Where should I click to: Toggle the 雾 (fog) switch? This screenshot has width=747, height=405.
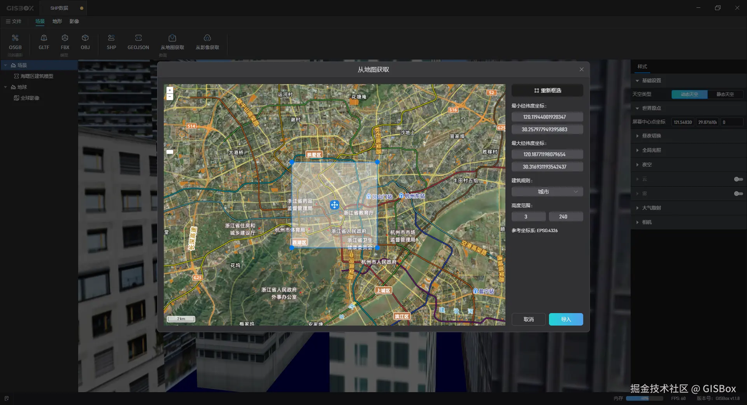pos(738,194)
